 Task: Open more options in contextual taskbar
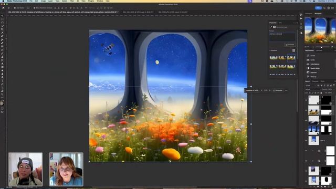coord(286,90)
